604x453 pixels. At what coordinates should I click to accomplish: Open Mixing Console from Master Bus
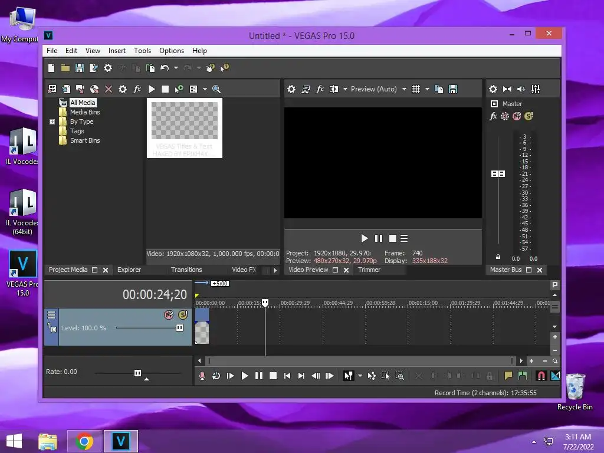pos(536,90)
